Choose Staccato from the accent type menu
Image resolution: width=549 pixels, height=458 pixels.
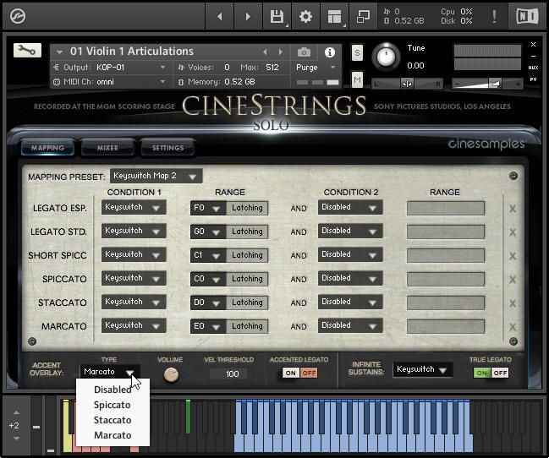(113, 420)
